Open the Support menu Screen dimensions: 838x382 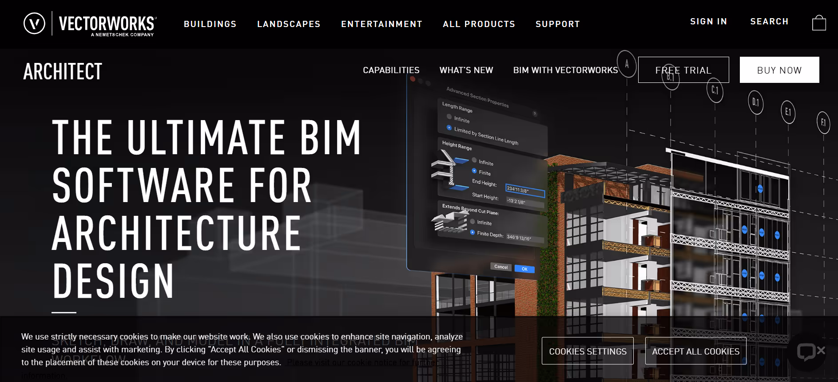click(x=558, y=24)
